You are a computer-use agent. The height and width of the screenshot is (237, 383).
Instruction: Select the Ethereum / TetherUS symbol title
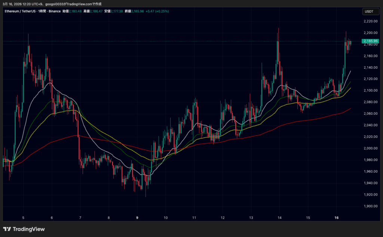point(20,11)
